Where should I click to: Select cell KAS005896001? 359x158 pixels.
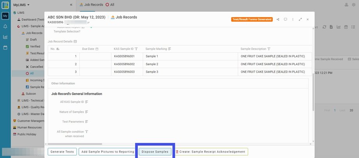(x=127, y=56)
